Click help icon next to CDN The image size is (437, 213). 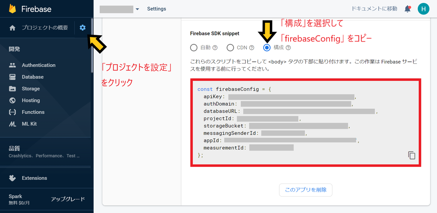(x=252, y=48)
